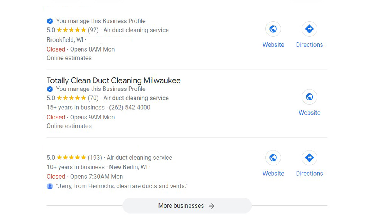Viewport: 380px width, 221px height.
Task: Select the Directions label for the bottom listing
Action: tap(309, 173)
